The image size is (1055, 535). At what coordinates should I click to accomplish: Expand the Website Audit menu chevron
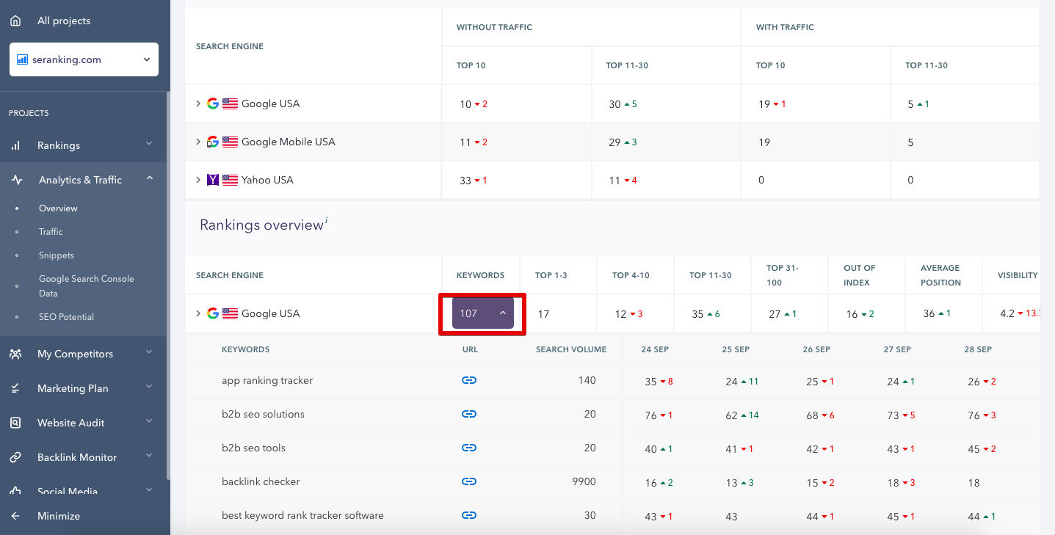(149, 421)
